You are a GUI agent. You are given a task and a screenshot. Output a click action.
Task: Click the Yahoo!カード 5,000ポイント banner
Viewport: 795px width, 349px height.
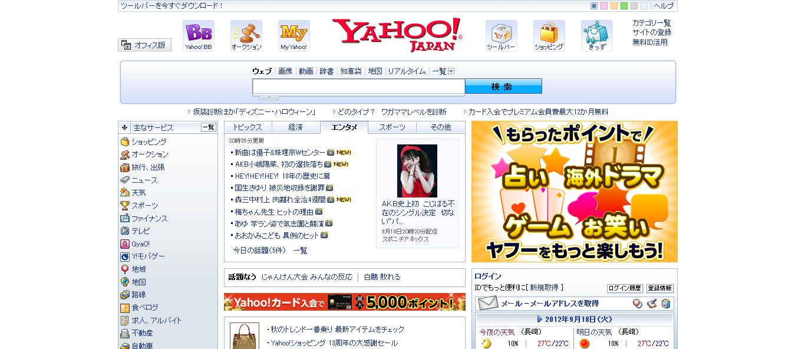point(345,302)
